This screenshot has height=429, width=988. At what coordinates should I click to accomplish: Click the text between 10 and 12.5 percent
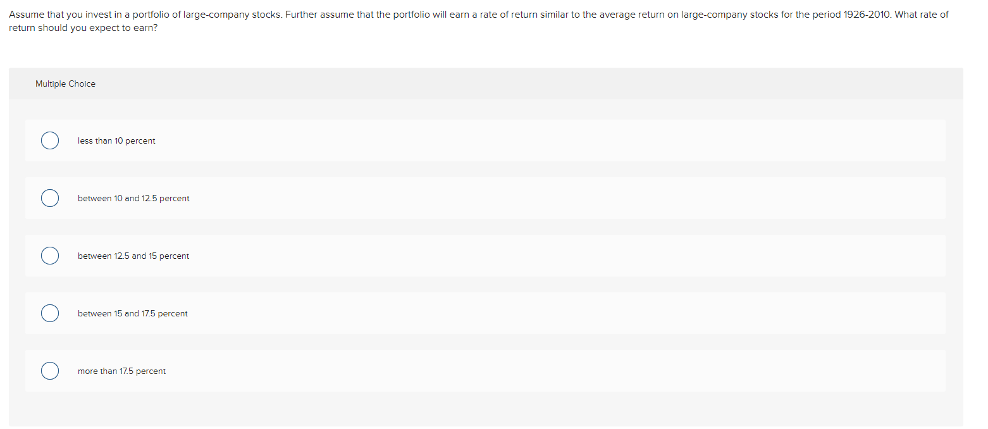pyautogui.click(x=133, y=198)
